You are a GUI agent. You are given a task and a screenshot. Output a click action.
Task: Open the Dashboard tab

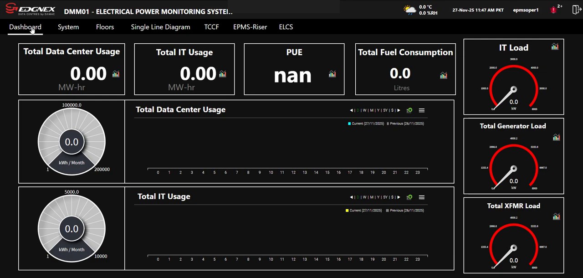click(25, 27)
